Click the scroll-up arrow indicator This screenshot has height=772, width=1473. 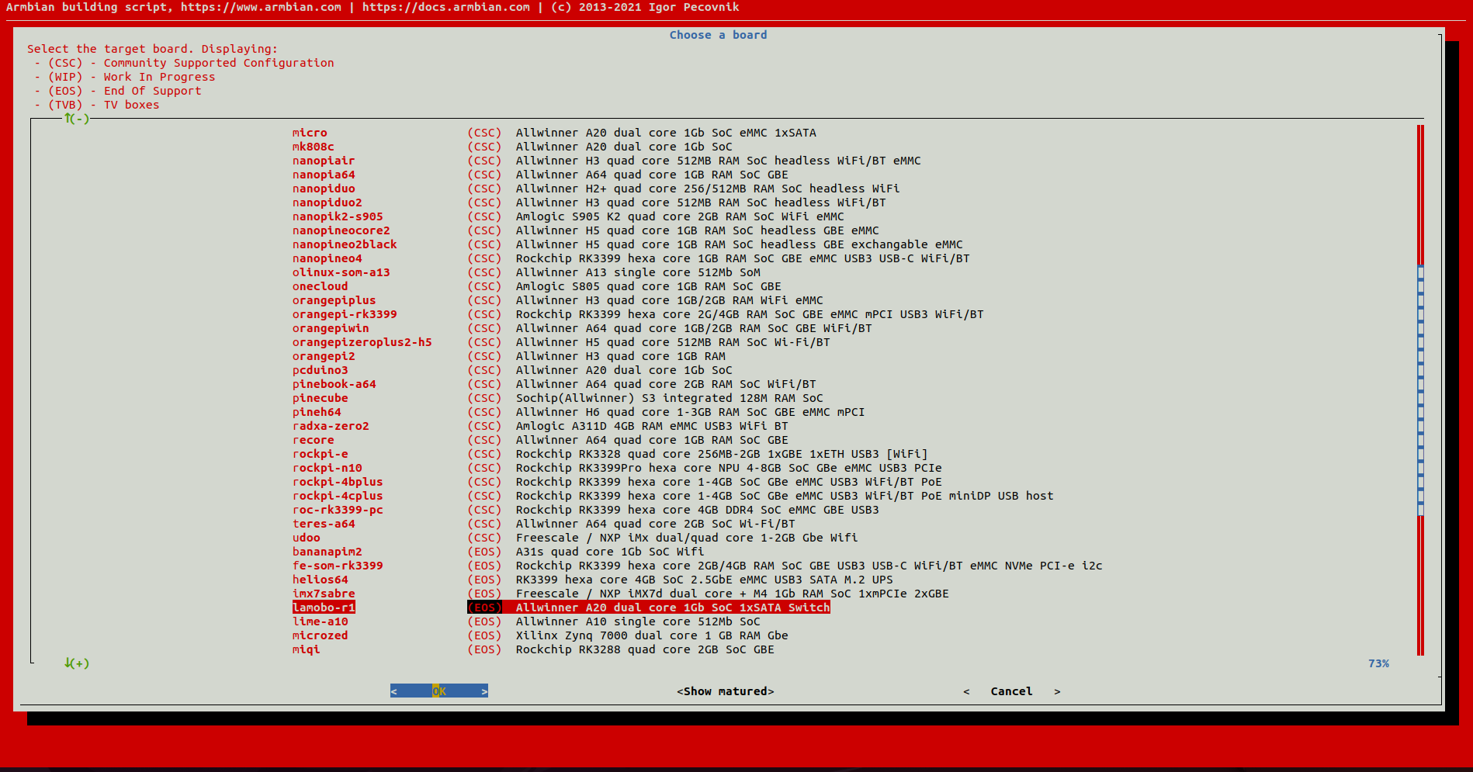[x=76, y=119]
